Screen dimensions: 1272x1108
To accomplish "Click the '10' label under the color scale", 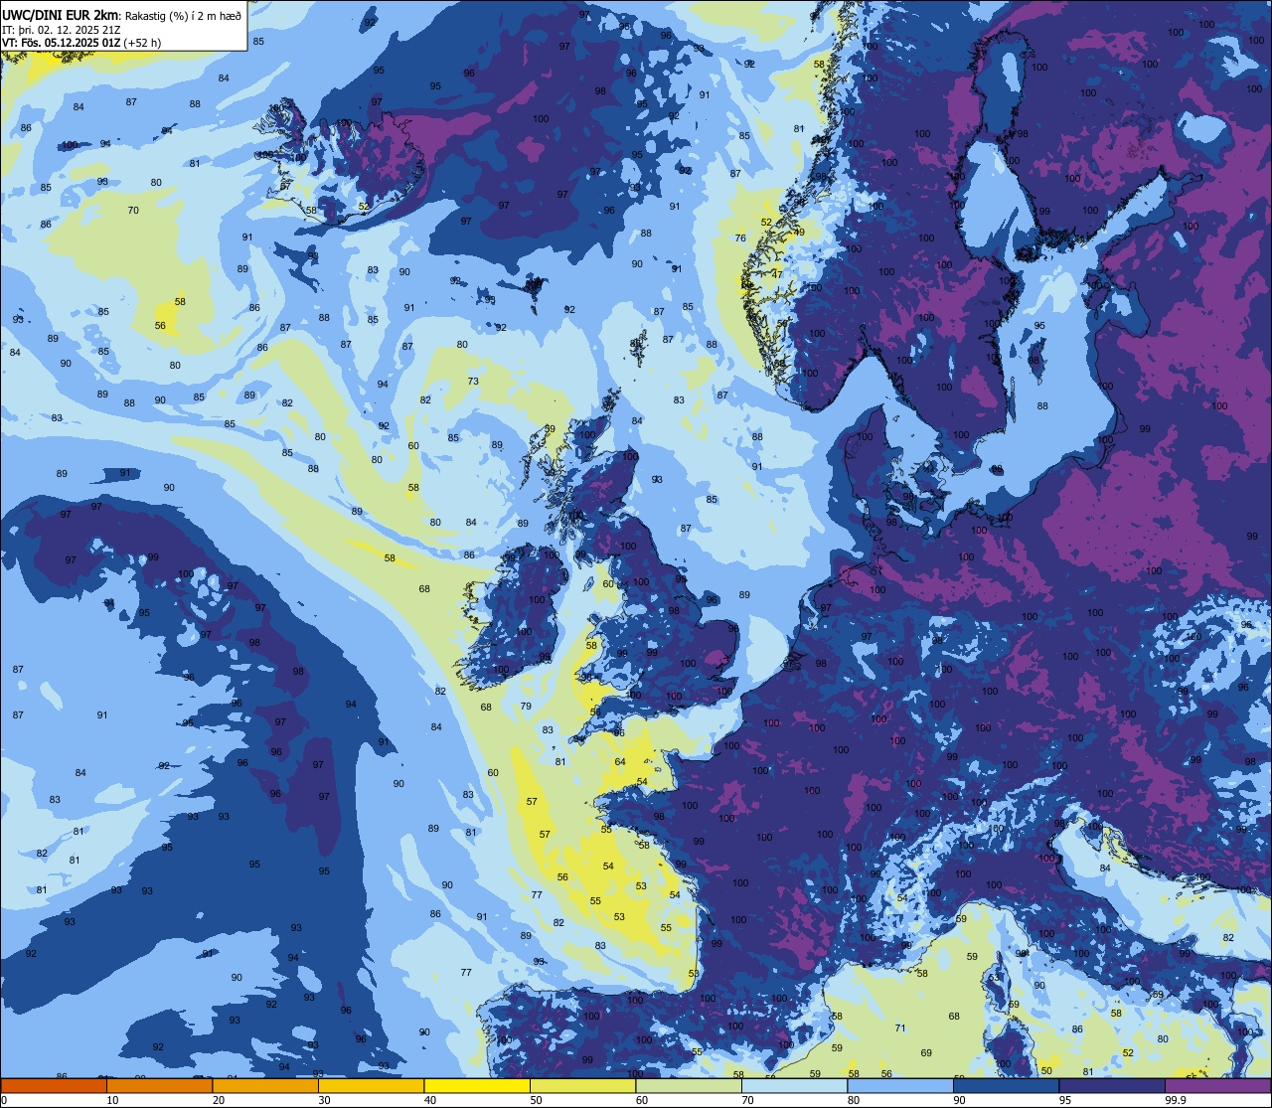I will 112,1100.
